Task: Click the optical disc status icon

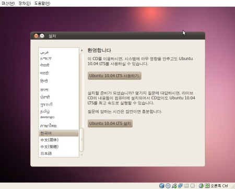Action: (168, 186)
